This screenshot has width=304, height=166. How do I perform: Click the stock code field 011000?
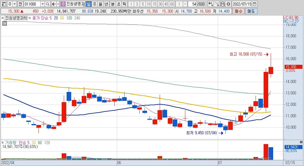click(x=32, y=4)
